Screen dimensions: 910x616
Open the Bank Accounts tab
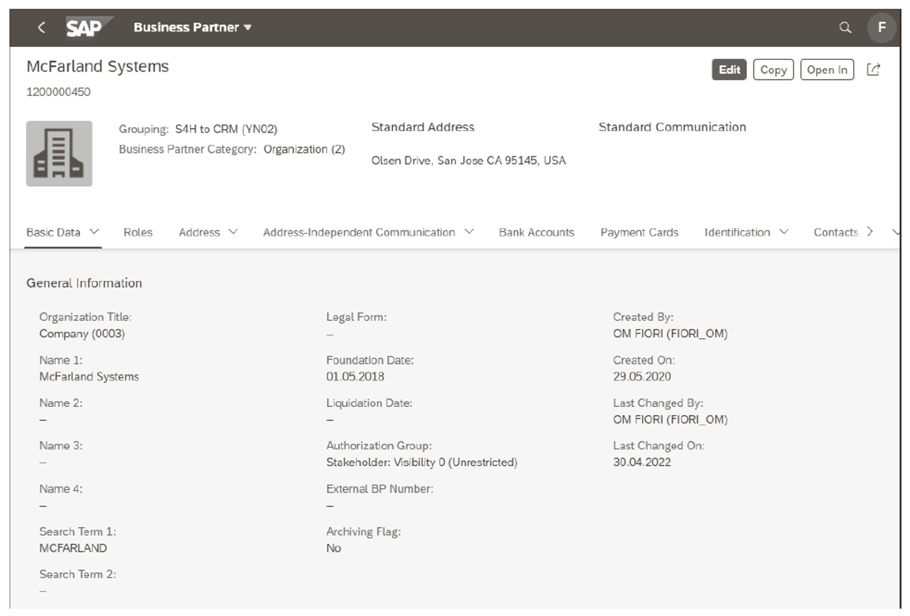coord(536,232)
